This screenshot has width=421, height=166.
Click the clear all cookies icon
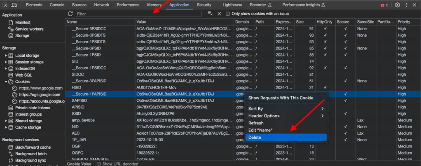click(210, 14)
